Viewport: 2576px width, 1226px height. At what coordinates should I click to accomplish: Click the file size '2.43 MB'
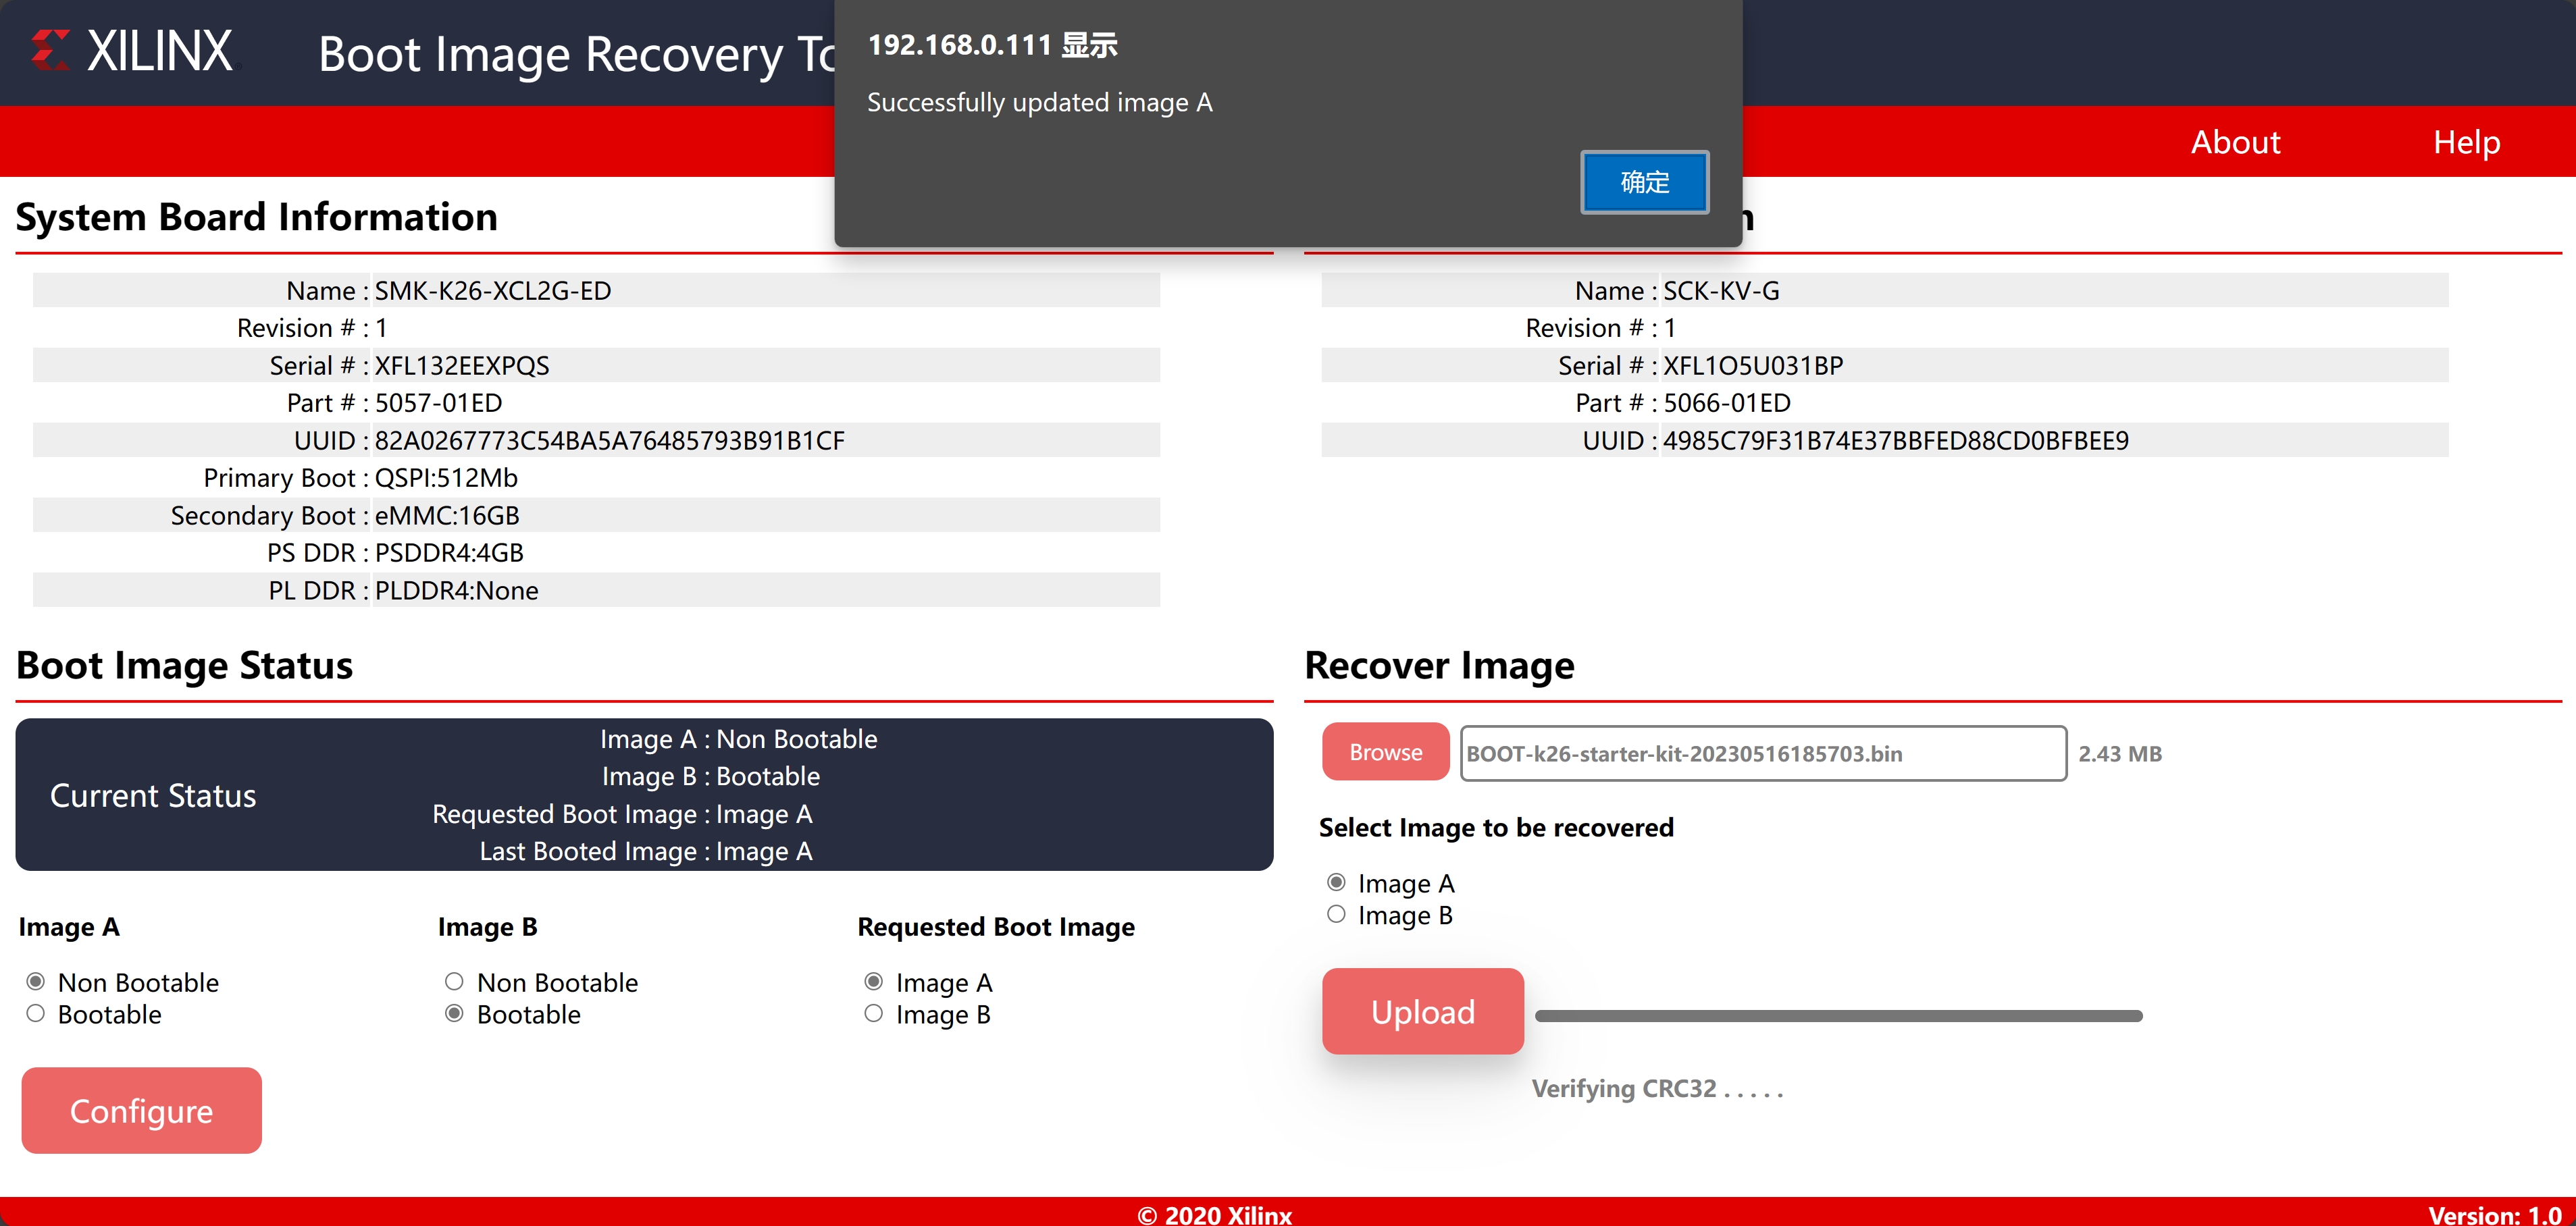click(x=2120, y=754)
